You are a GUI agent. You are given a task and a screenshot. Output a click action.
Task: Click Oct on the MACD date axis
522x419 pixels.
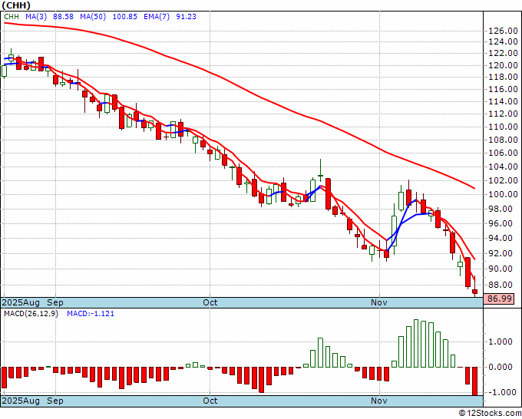(x=210, y=401)
